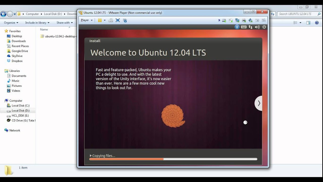Open the Ubuntu system power gear menu
The width and height of the screenshot is (323, 182).
264,27
